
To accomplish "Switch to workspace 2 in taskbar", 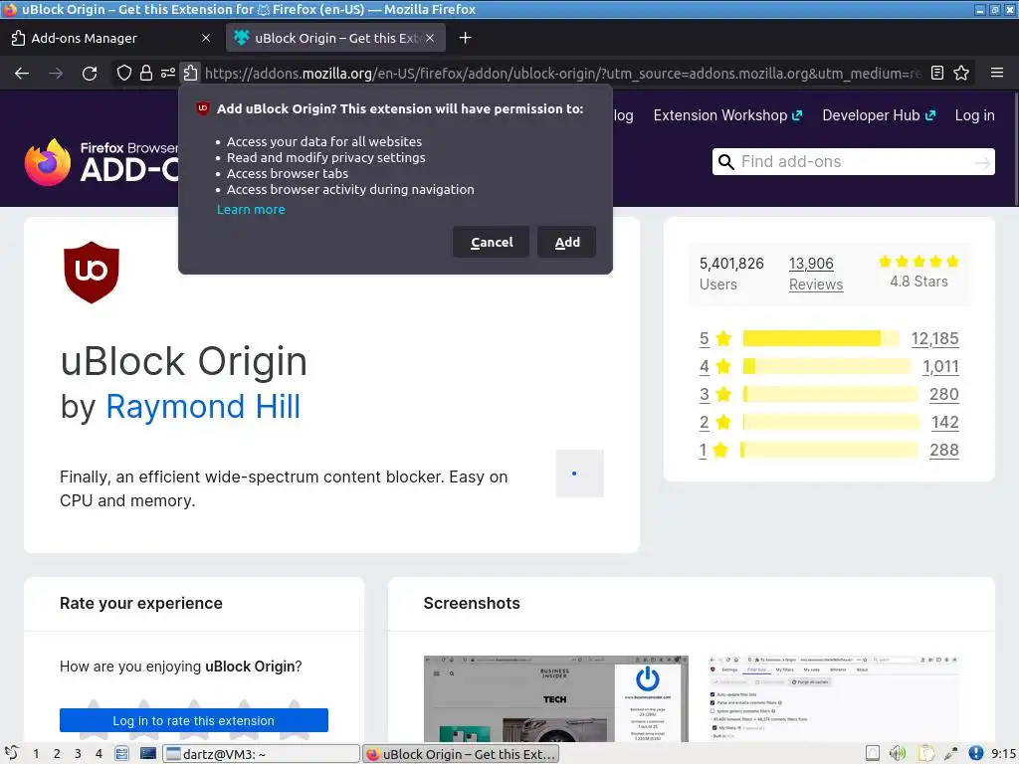I will [57, 754].
